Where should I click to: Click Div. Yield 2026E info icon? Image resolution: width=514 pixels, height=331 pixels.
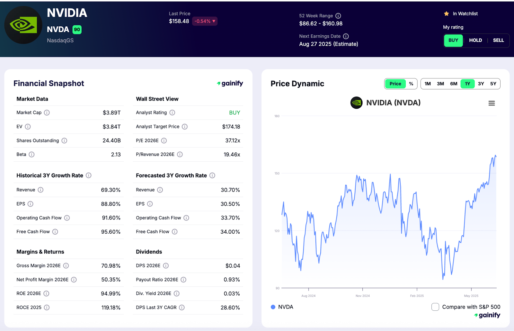point(177,293)
